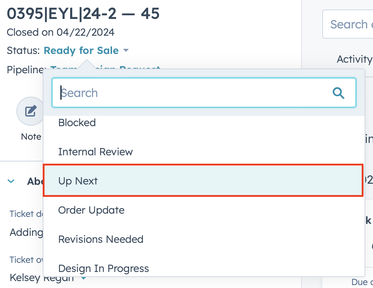
Task: Click the top-right activity search box
Action: (349, 24)
